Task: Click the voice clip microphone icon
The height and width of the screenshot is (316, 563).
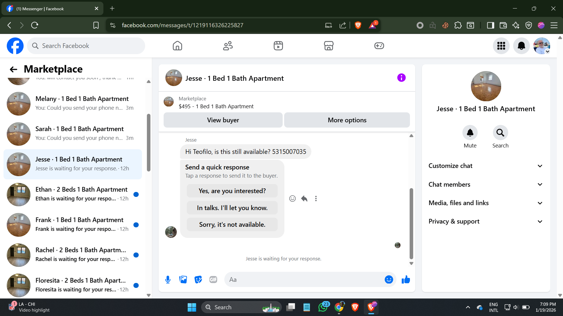Action: [168, 280]
